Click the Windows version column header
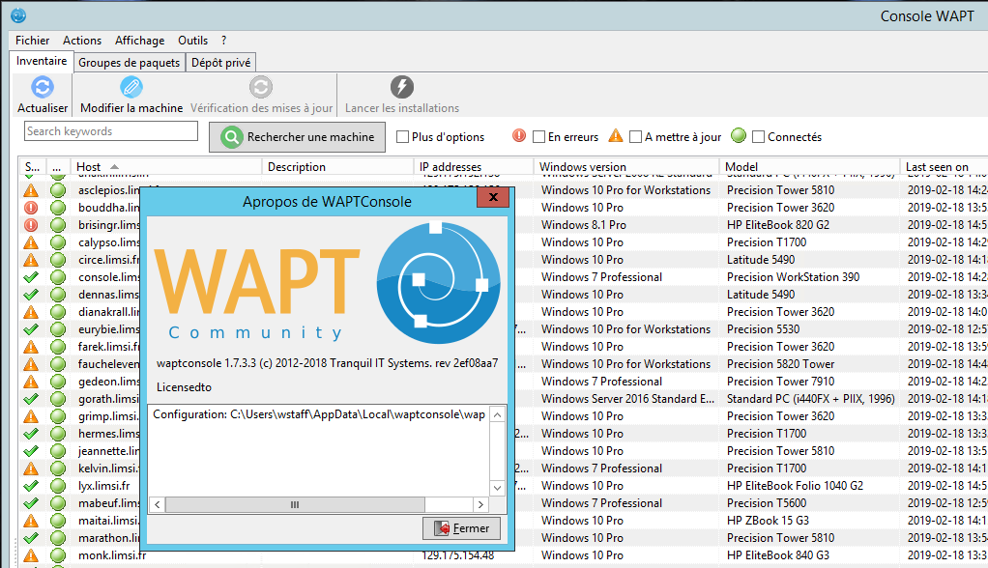This screenshot has height=568, width=988. (626, 167)
